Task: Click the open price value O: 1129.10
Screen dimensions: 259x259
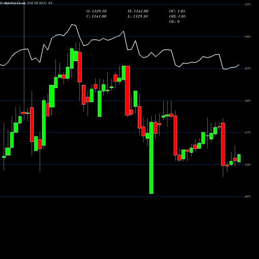Action: [x=96, y=11]
